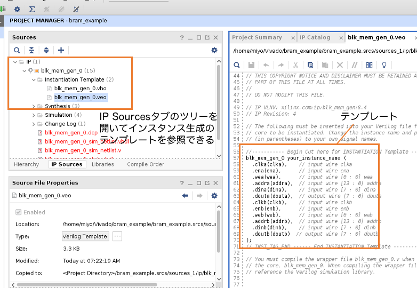The height and width of the screenshot is (288, 417).
Task: Switch to the Compile Order tab
Action: point(146,164)
